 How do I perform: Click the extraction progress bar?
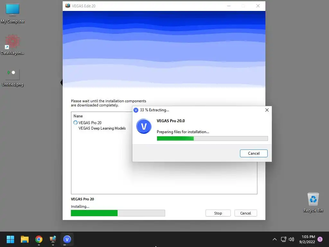point(212,138)
